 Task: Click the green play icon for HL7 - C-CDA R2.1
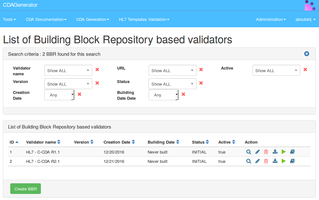click(x=284, y=161)
